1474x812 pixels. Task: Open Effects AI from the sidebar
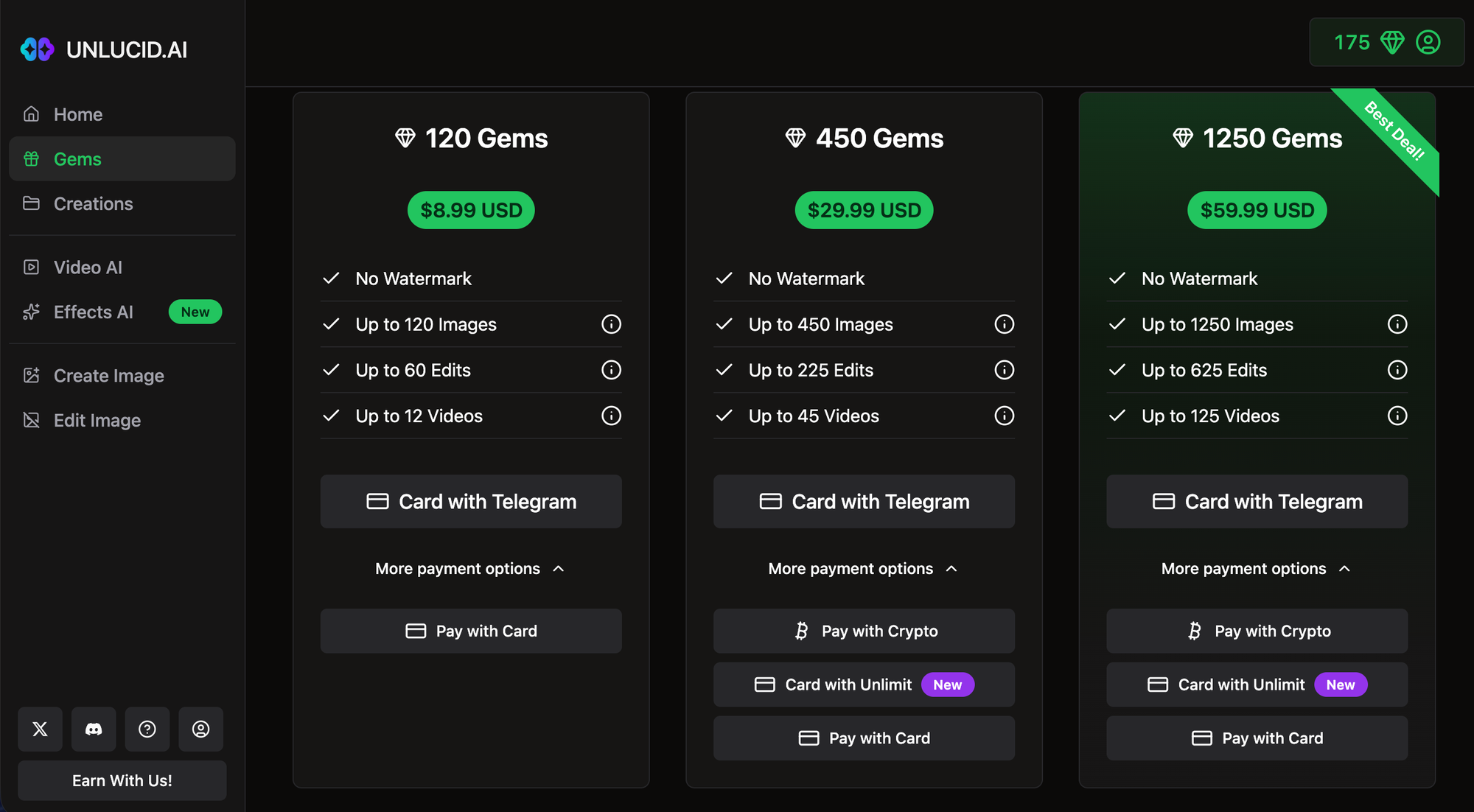coord(93,312)
